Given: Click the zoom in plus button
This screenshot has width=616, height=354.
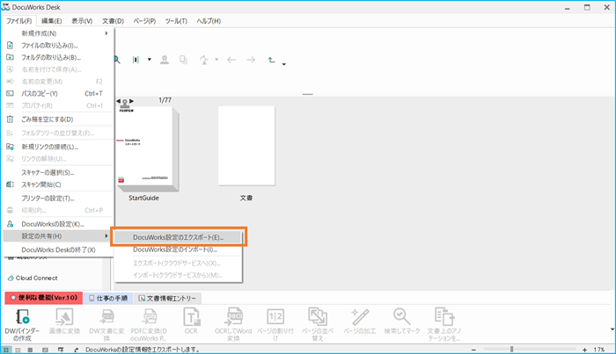Looking at the screenshot, I should coord(584,350).
